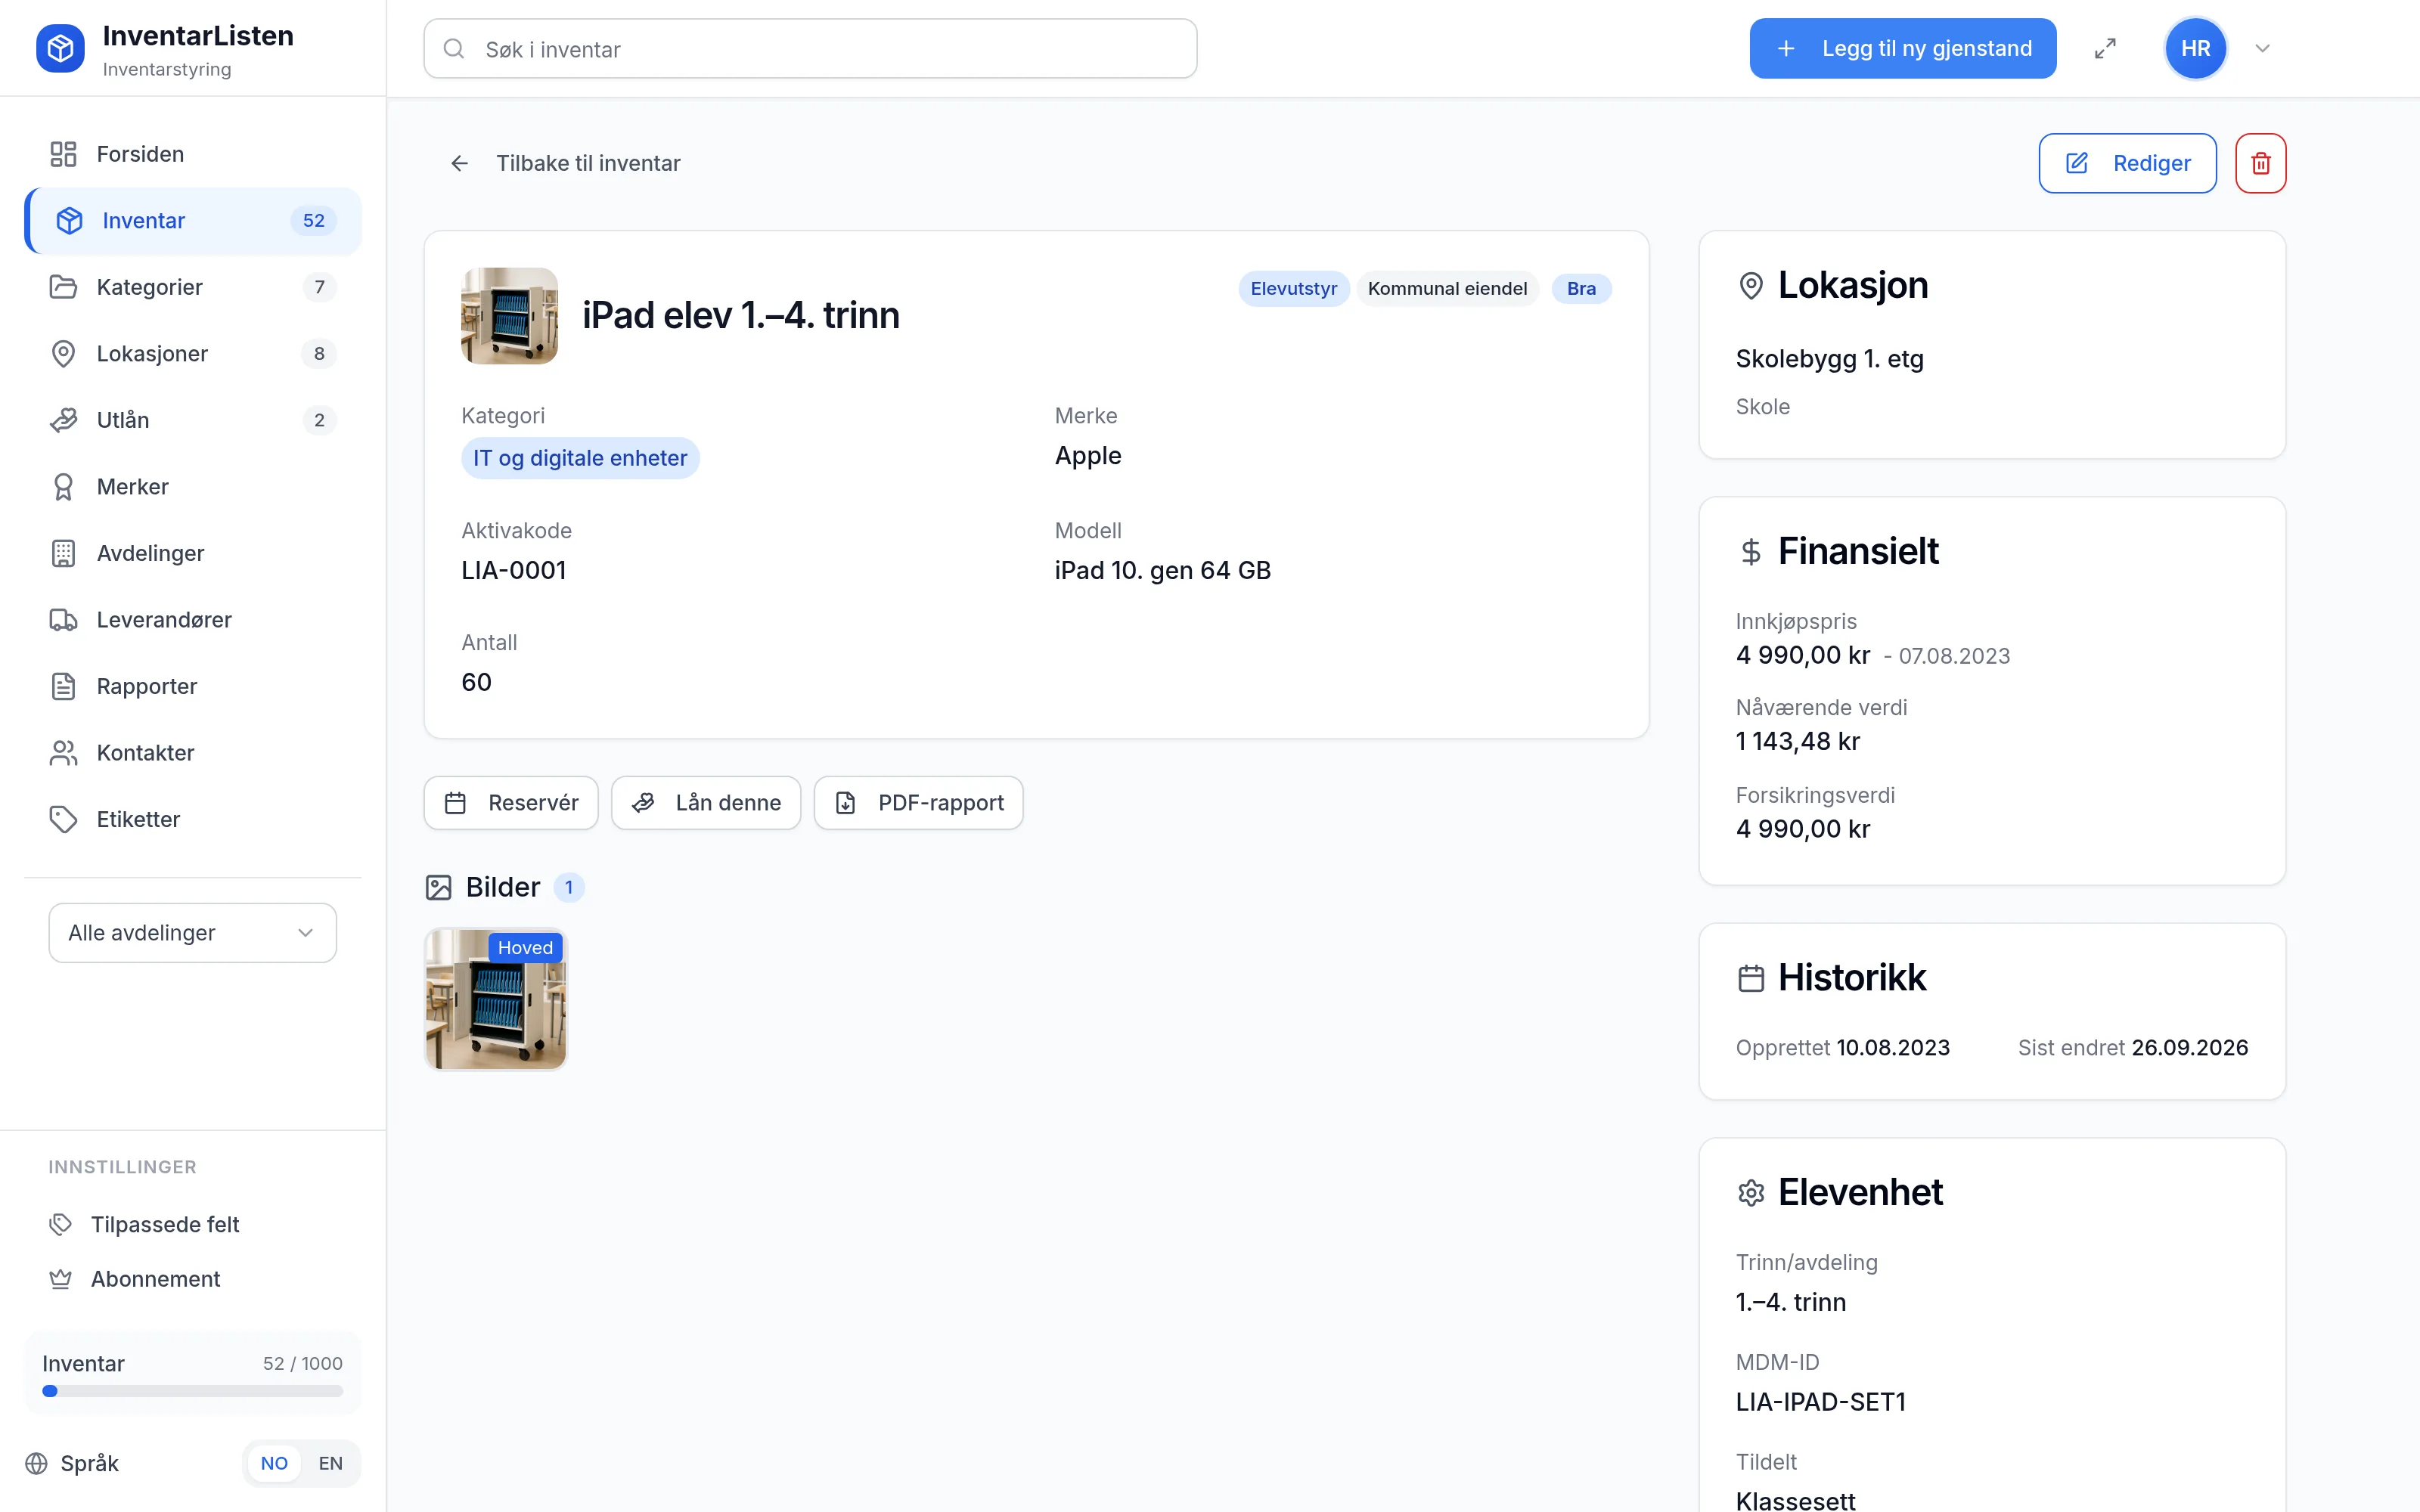Click the Inventar usage progress bar
This screenshot has width=2420, height=1512.
(x=192, y=1391)
